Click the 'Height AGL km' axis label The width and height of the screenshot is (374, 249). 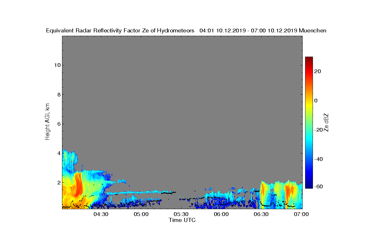[x=47, y=122]
